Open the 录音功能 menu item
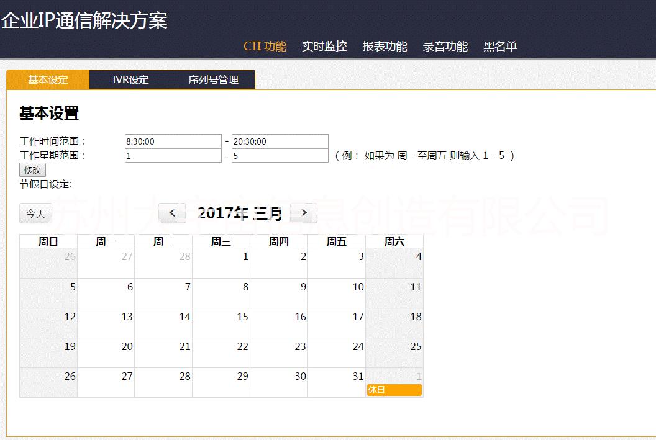 coord(445,47)
